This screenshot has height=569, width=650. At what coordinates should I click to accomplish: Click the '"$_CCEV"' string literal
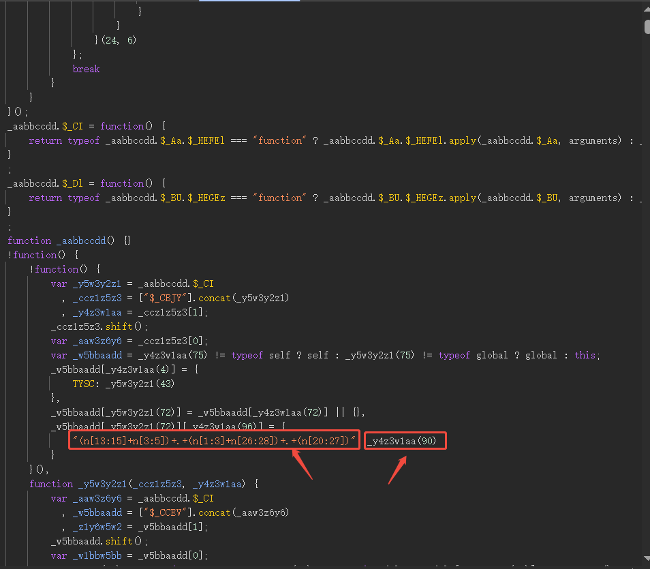(x=168, y=513)
